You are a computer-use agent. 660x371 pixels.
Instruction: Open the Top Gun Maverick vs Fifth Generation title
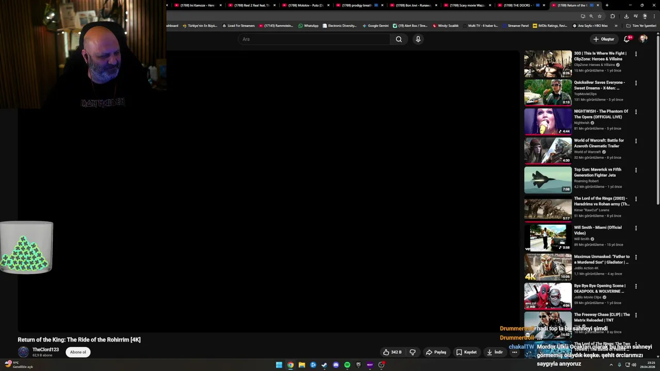pos(598,172)
